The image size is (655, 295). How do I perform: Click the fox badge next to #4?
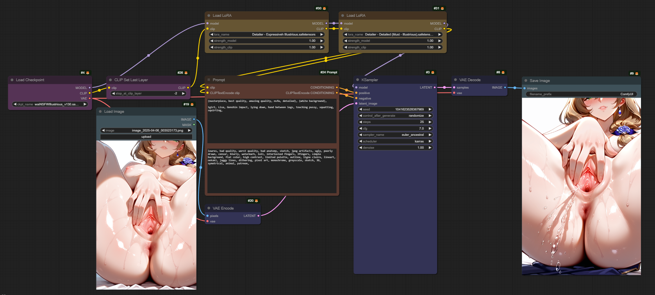pyautogui.click(x=87, y=73)
